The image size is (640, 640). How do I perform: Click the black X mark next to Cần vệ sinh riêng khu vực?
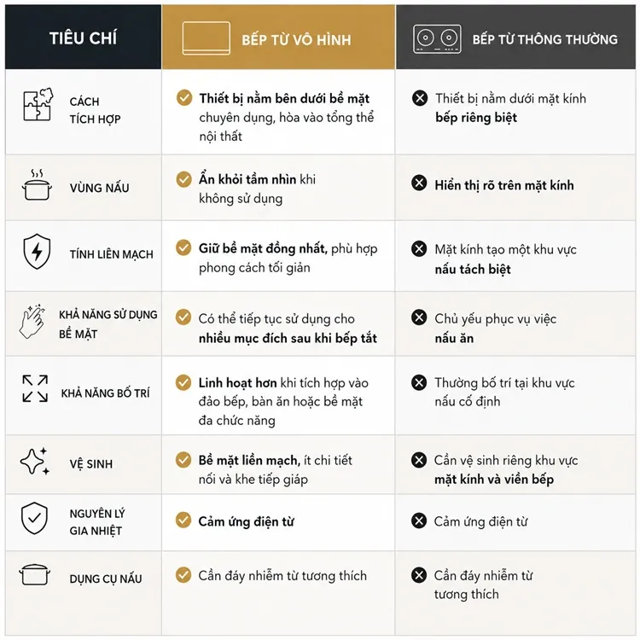tap(419, 460)
